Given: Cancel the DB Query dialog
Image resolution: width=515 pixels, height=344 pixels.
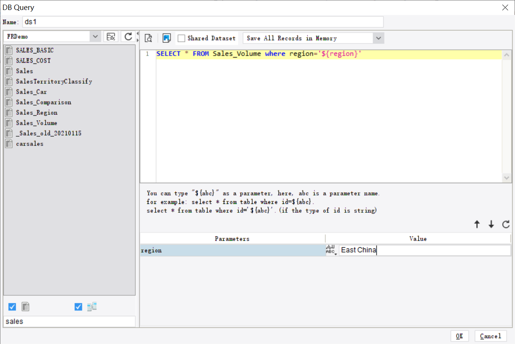Looking at the screenshot, I should (x=490, y=336).
